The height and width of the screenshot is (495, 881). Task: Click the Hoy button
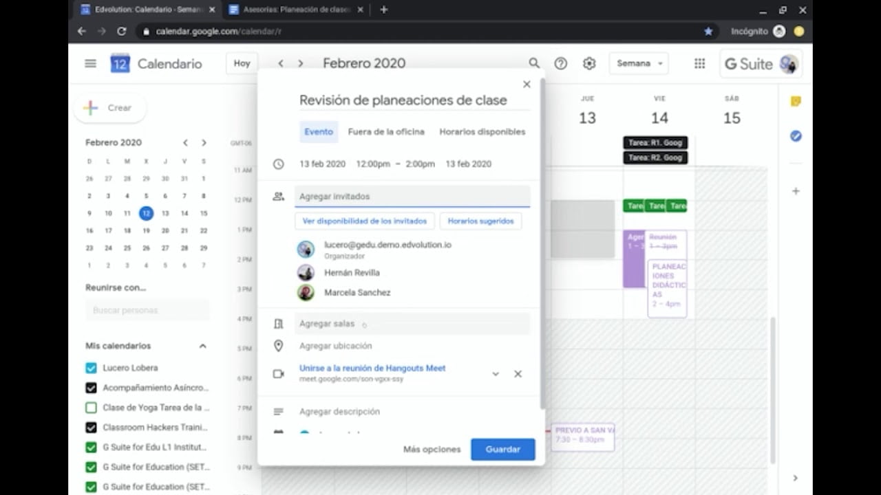(242, 63)
